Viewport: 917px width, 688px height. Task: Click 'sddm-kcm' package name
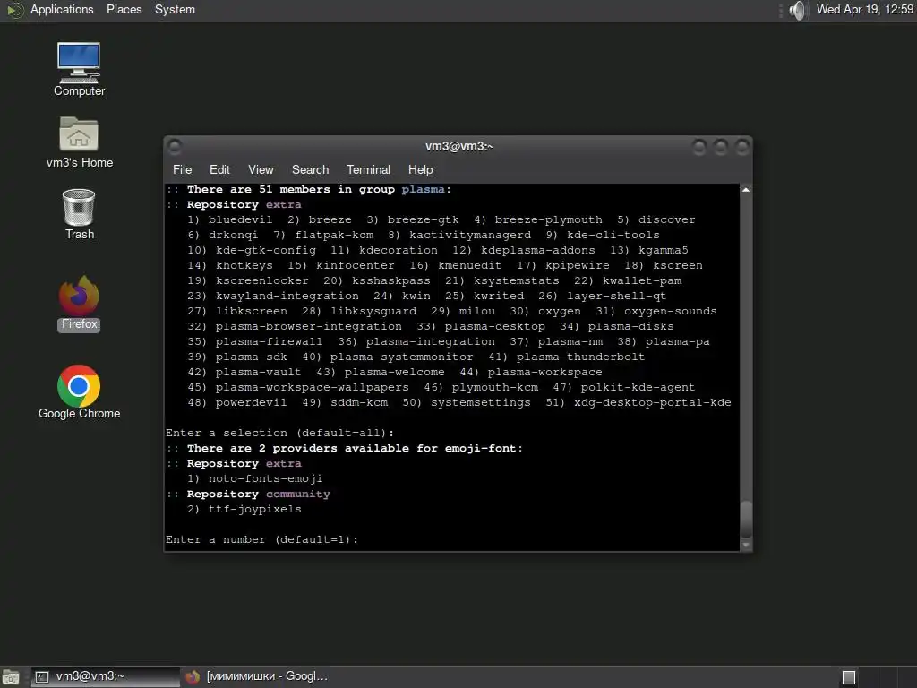(x=359, y=402)
